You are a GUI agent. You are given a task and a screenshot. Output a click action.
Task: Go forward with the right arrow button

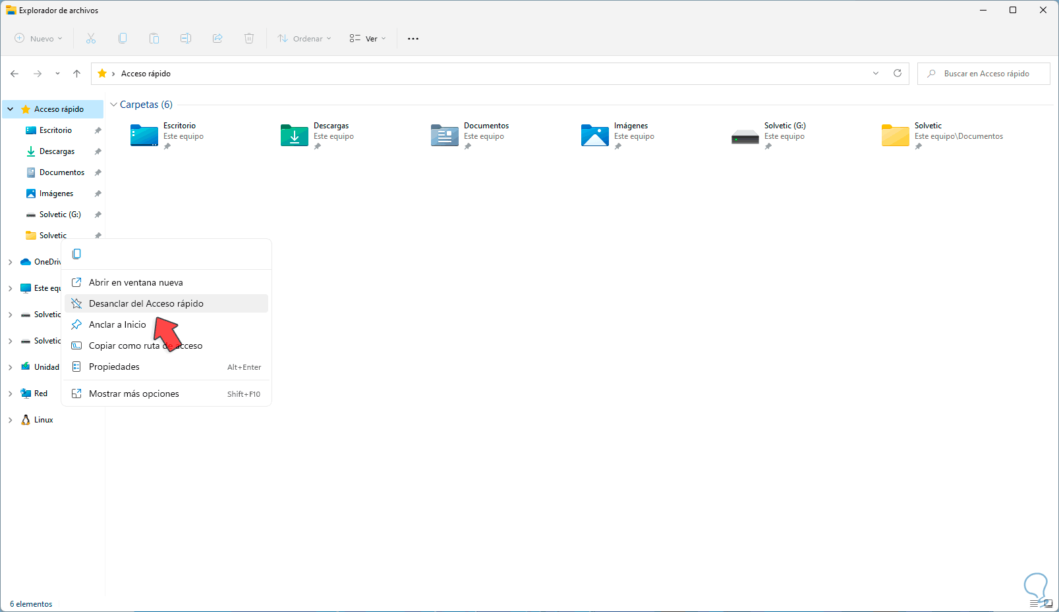38,74
